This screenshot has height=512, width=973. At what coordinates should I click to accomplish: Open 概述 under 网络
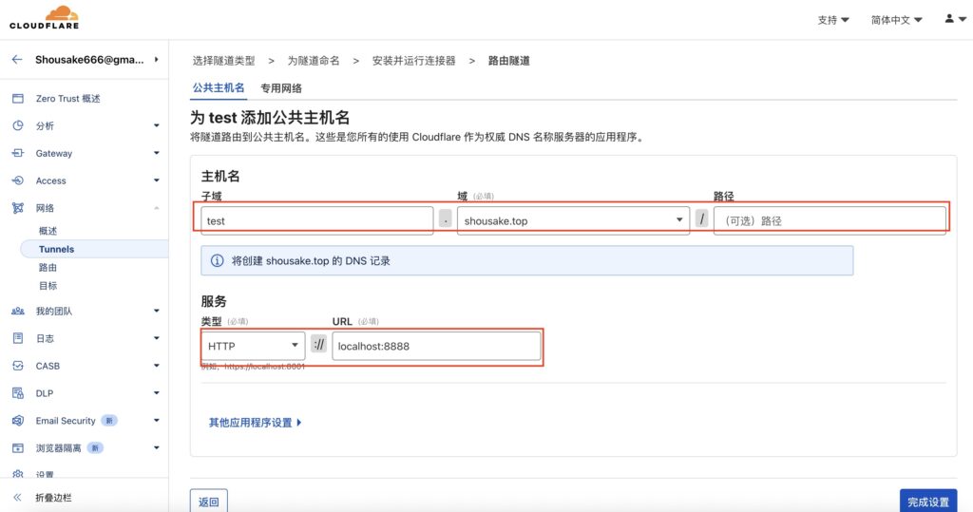(48, 231)
